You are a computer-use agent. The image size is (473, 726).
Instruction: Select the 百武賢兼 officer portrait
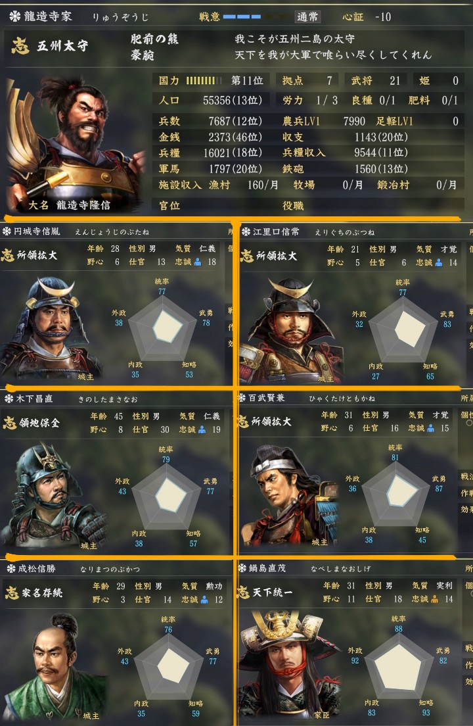pos(290,495)
